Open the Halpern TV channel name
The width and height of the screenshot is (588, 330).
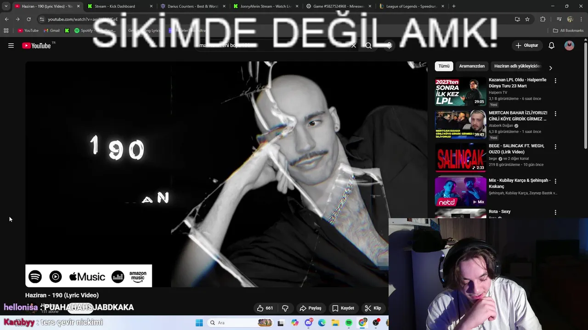498,93
